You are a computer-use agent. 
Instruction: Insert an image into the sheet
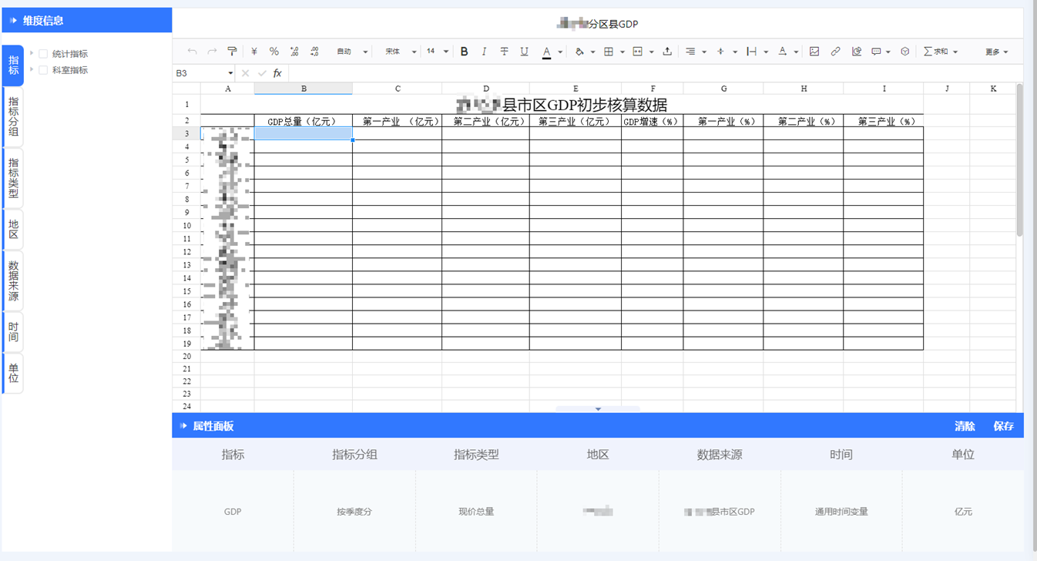point(814,52)
